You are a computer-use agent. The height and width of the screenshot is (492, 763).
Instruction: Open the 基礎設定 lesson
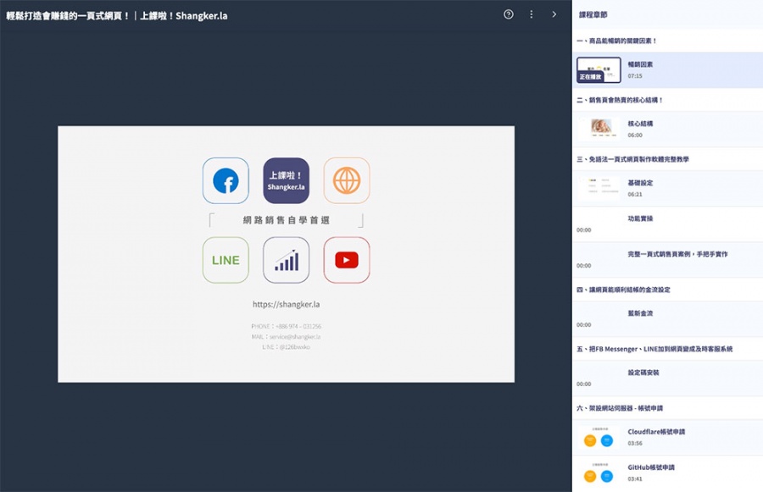(x=640, y=183)
